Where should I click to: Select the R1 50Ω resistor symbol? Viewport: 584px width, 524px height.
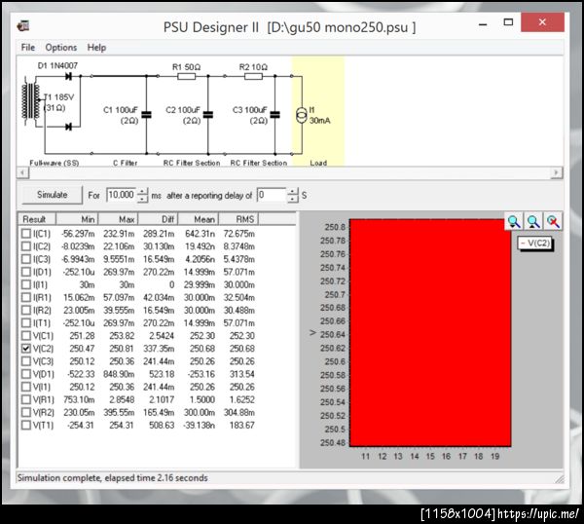click(x=186, y=76)
